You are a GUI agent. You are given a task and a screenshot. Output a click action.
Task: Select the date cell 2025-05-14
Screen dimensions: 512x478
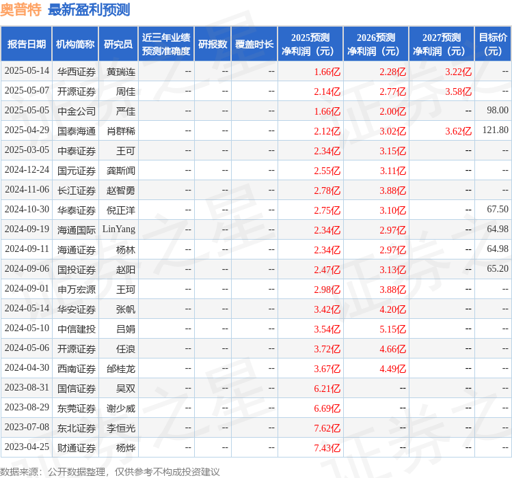tap(27, 71)
